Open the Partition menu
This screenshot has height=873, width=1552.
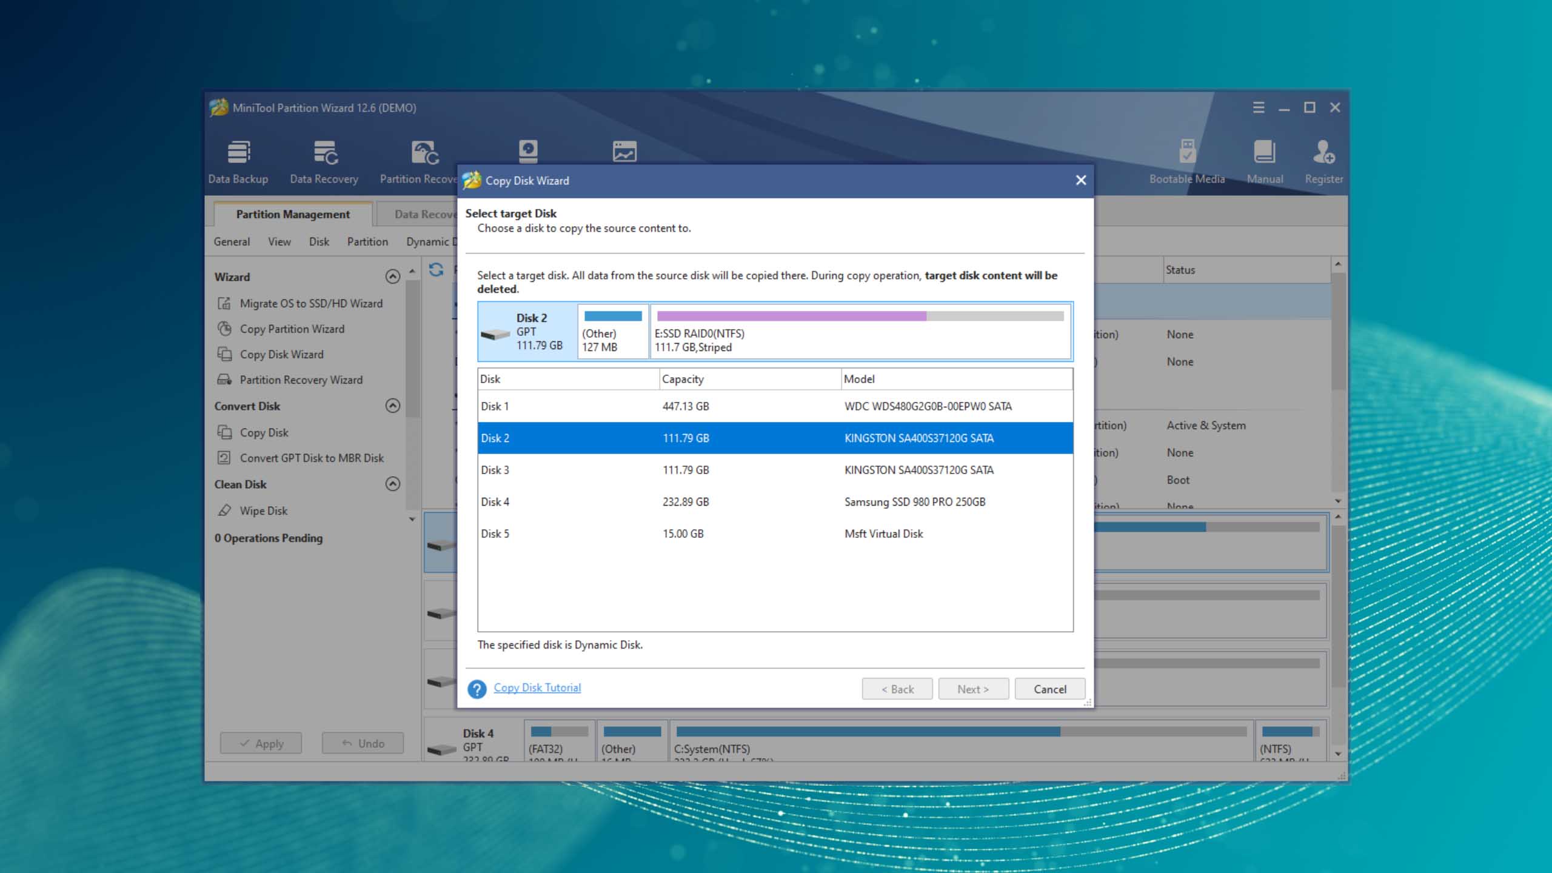point(367,241)
